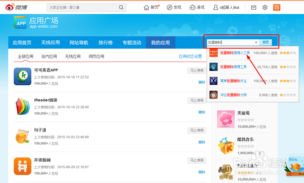Click star rating of 评论批量删除大师
This screenshot has width=304, height=183.
point(288,95)
